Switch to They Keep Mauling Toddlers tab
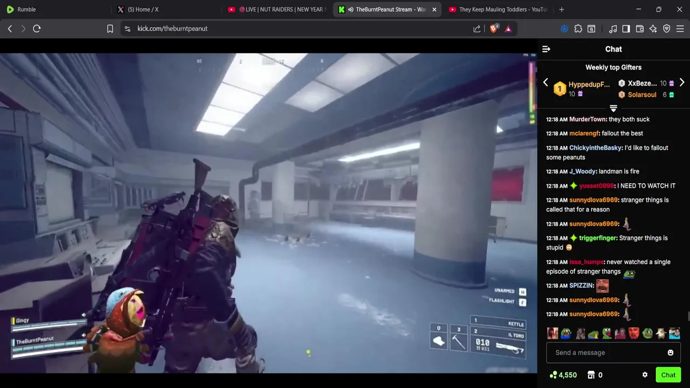The width and height of the screenshot is (690, 388). click(497, 9)
